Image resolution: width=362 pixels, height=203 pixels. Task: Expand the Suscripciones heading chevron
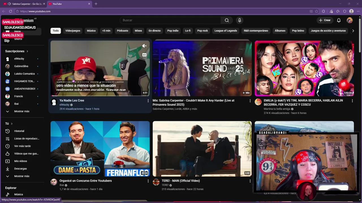point(27,51)
